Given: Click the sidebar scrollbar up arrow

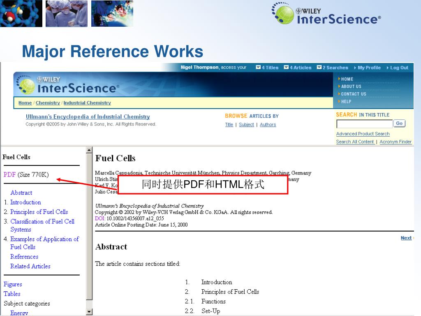Looking at the screenshot, I should point(89,150).
